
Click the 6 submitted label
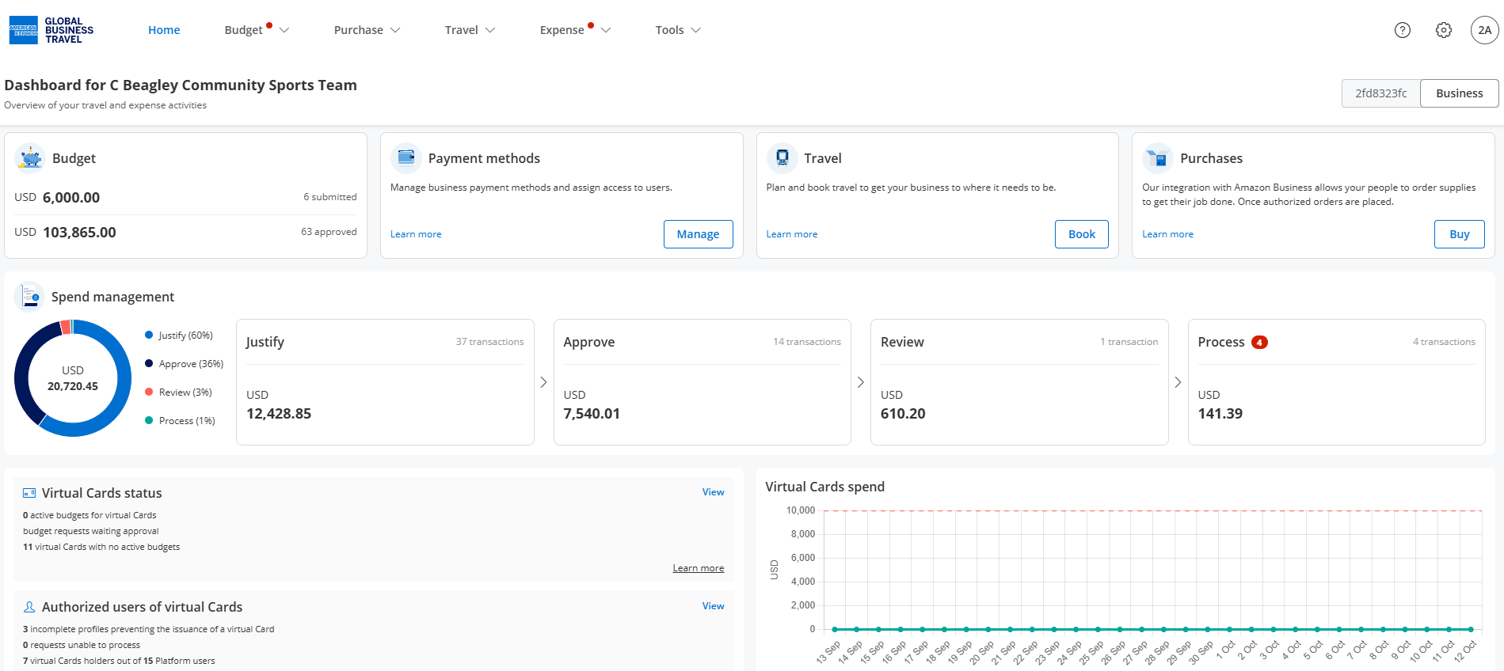point(330,197)
